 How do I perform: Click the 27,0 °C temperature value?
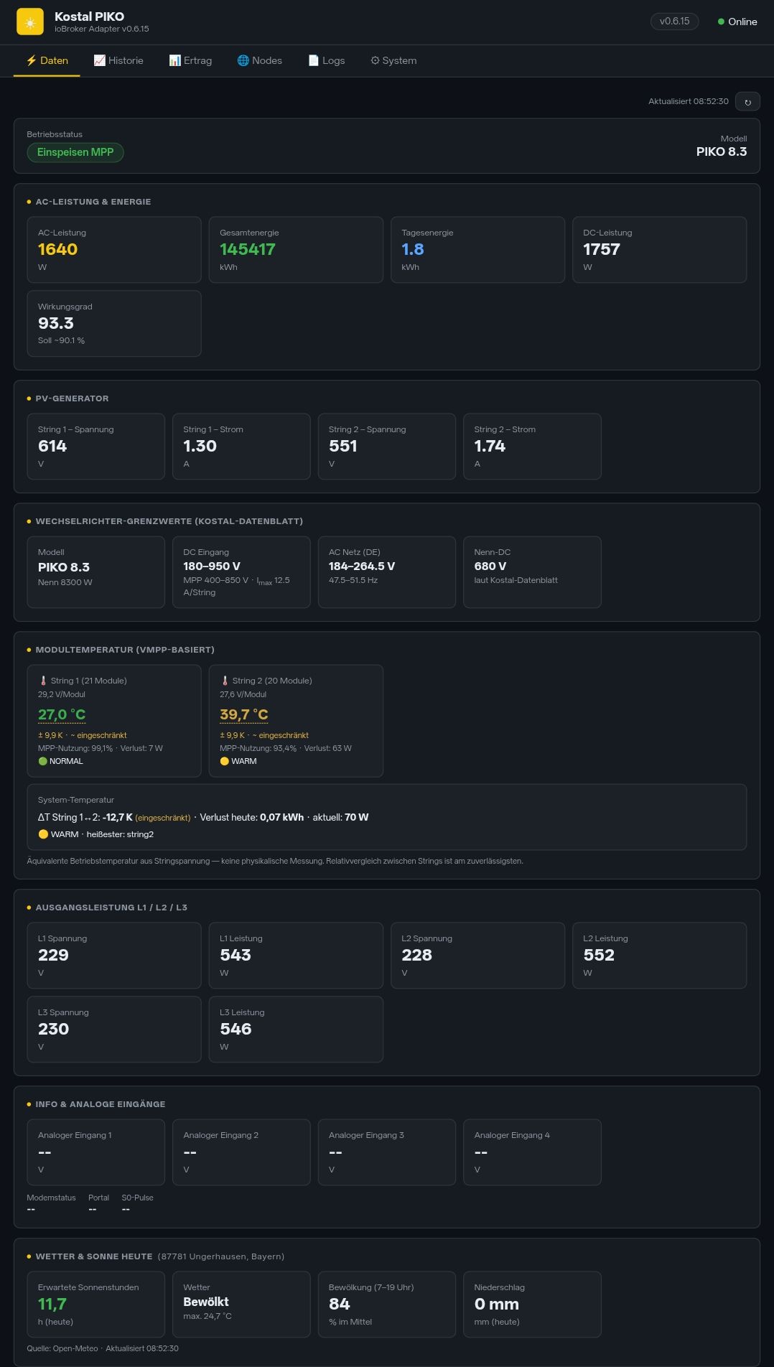pos(62,714)
